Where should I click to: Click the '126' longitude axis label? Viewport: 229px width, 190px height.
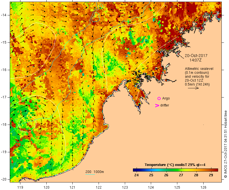click(x=203, y=187)
